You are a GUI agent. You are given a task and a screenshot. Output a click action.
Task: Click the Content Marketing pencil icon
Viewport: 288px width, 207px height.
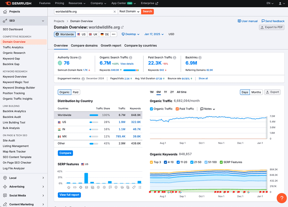click(x=5, y=204)
